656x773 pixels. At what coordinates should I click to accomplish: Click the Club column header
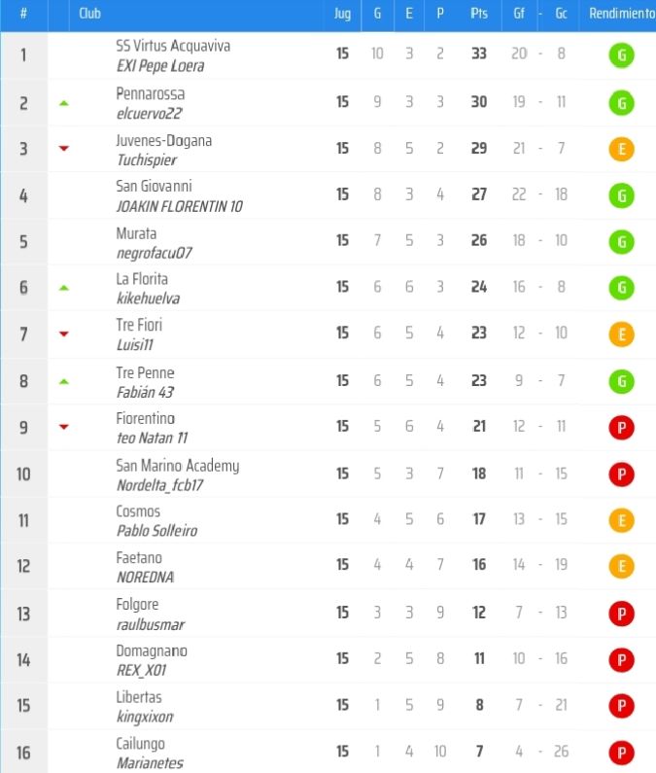[x=89, y=14]
